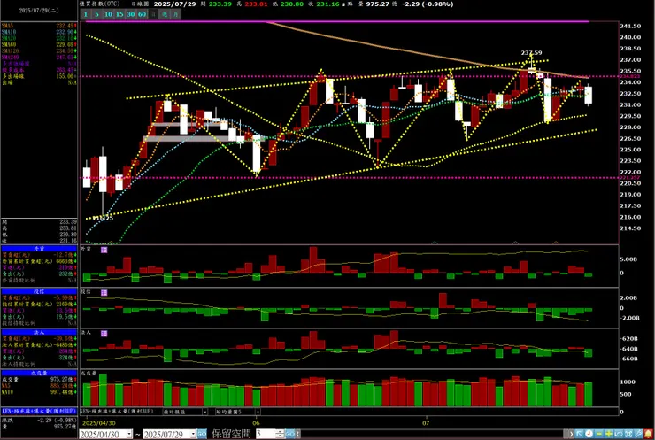This screenshot has height=440, width=655.
Task: Open 法人 panel settings icon
Action: coord(104,334)
